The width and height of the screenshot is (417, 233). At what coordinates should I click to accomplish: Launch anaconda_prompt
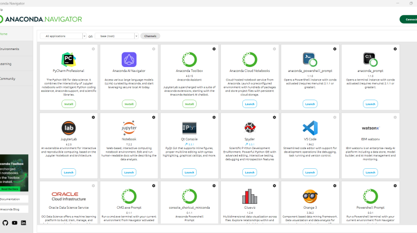370,104
